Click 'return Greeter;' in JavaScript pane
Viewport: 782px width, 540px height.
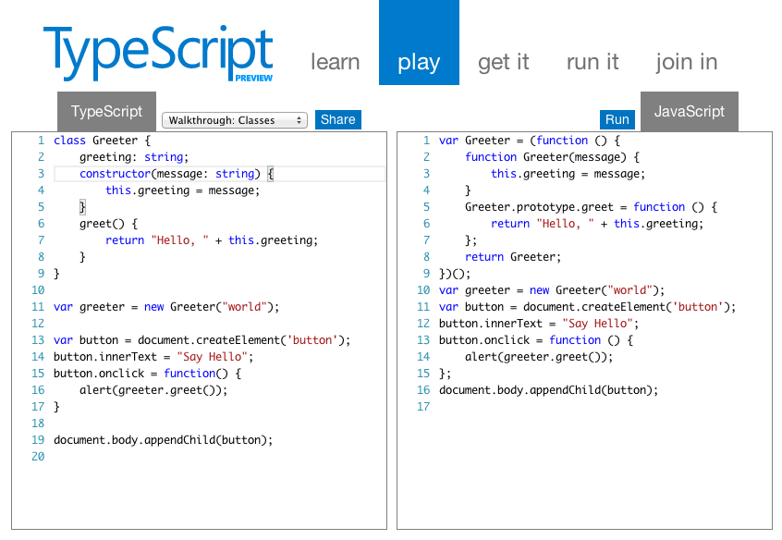(x=513, y=257)
